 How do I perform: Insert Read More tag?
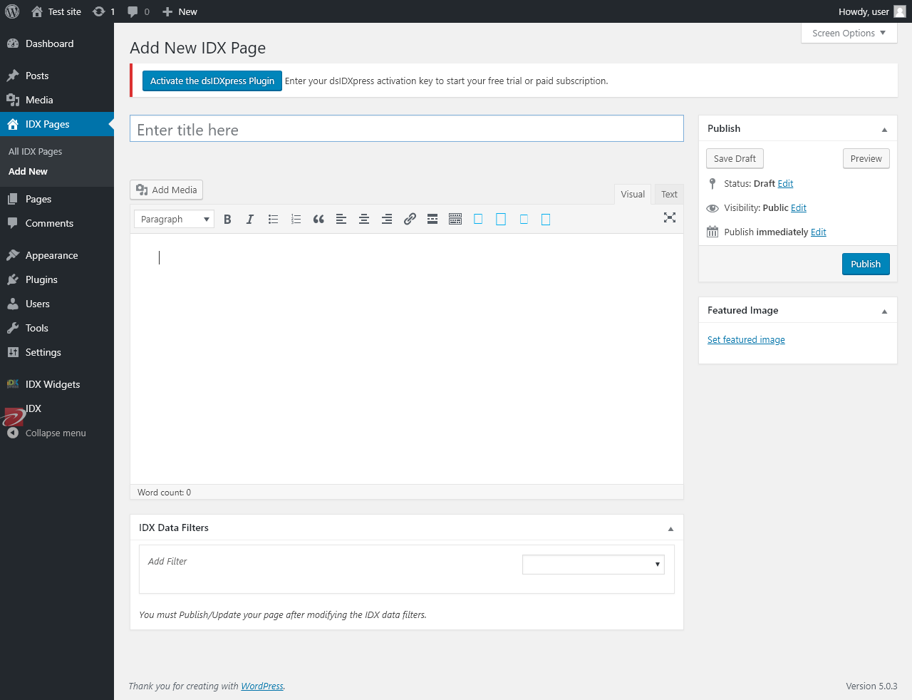(432, 219)
